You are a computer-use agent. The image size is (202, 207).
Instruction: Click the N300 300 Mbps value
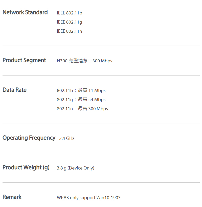84,61
